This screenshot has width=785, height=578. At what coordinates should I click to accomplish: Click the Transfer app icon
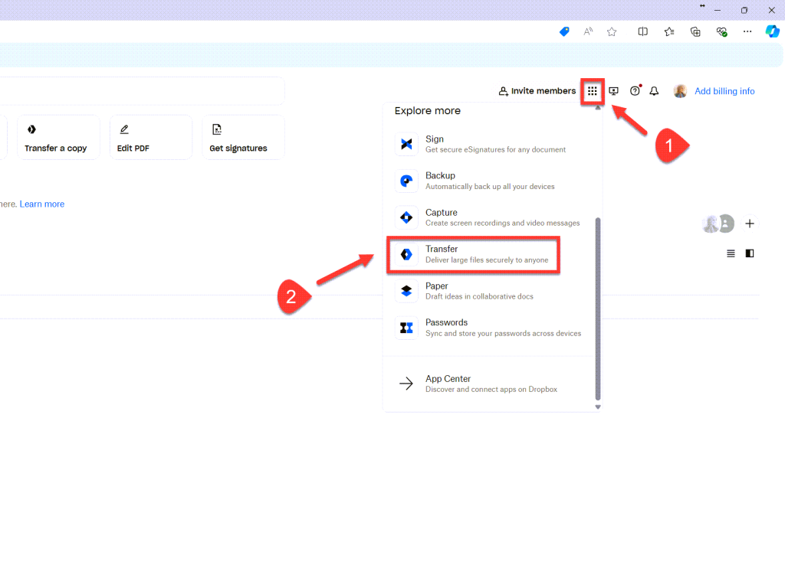[x=406, y=254]
